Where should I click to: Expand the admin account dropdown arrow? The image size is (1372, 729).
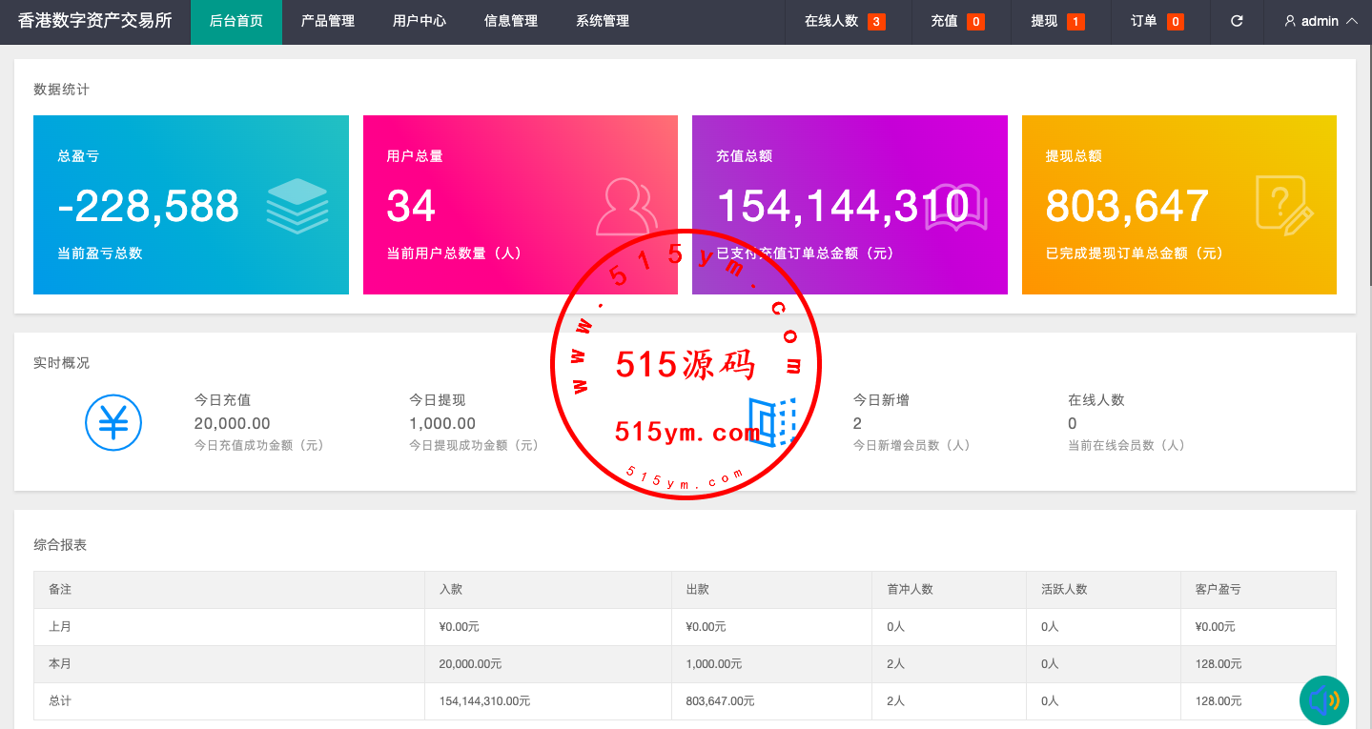[x=1352, y=21]
